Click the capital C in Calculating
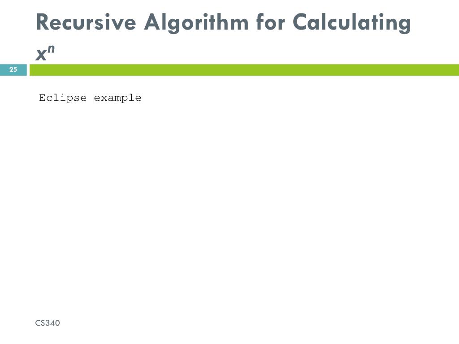The height and width of the screenshot is (344, 459). point(300,22)
